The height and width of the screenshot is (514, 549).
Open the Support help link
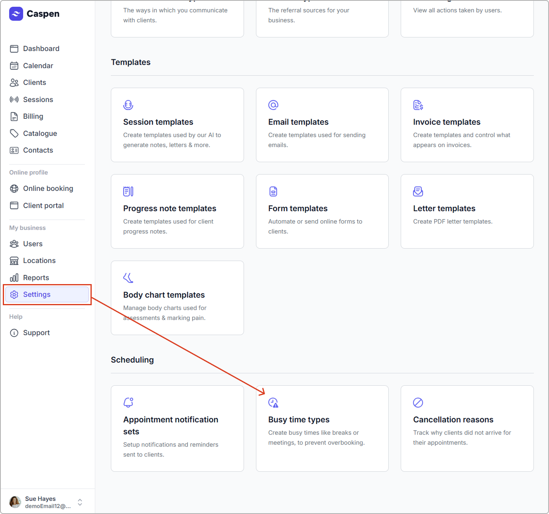coord(36,333)
